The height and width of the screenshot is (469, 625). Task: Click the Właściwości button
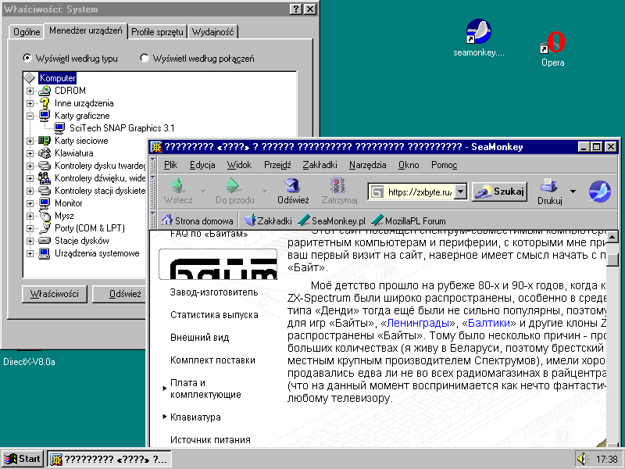point(54,294)
